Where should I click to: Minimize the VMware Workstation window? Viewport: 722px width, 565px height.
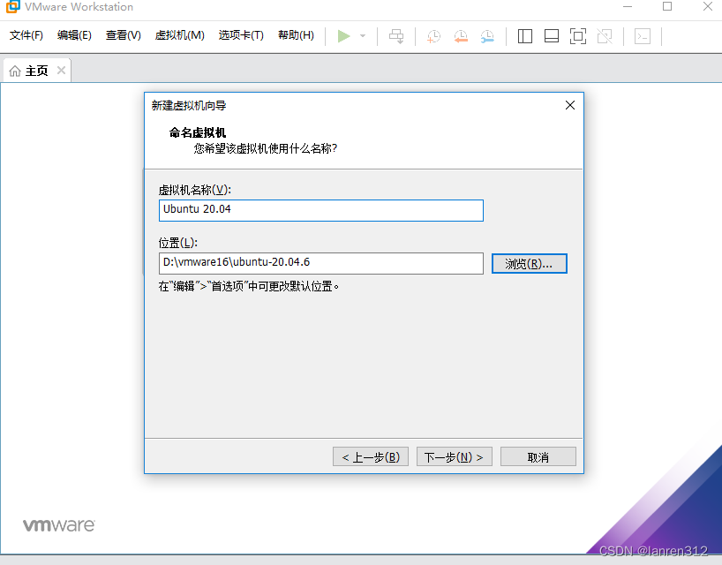tap(628, 6)
